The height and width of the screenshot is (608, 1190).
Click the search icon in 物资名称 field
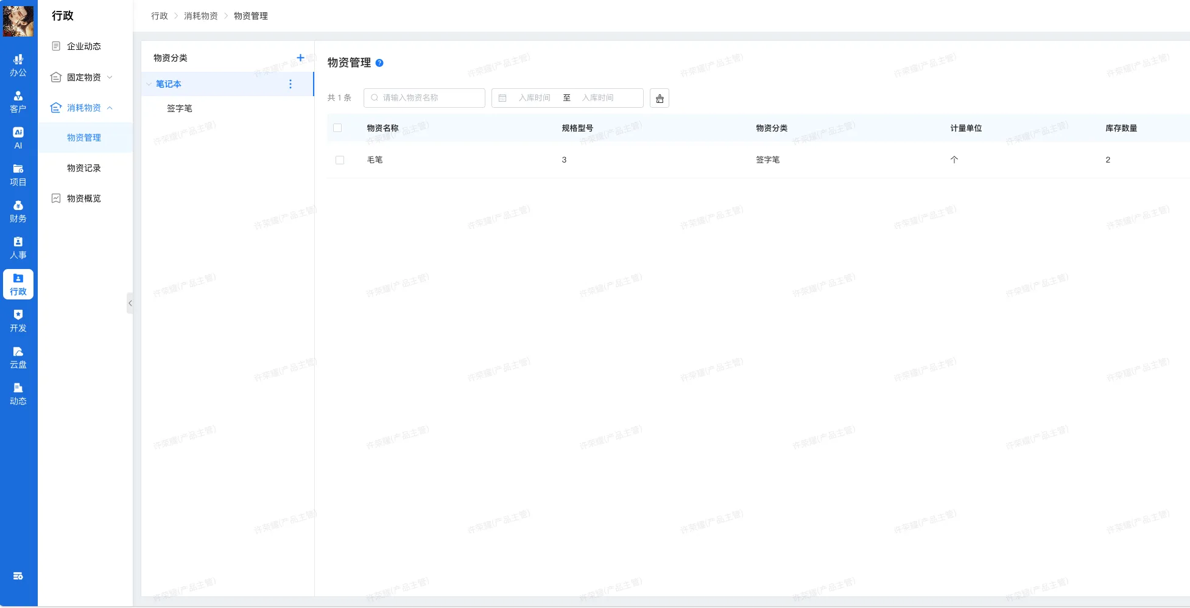pos(375,97)
